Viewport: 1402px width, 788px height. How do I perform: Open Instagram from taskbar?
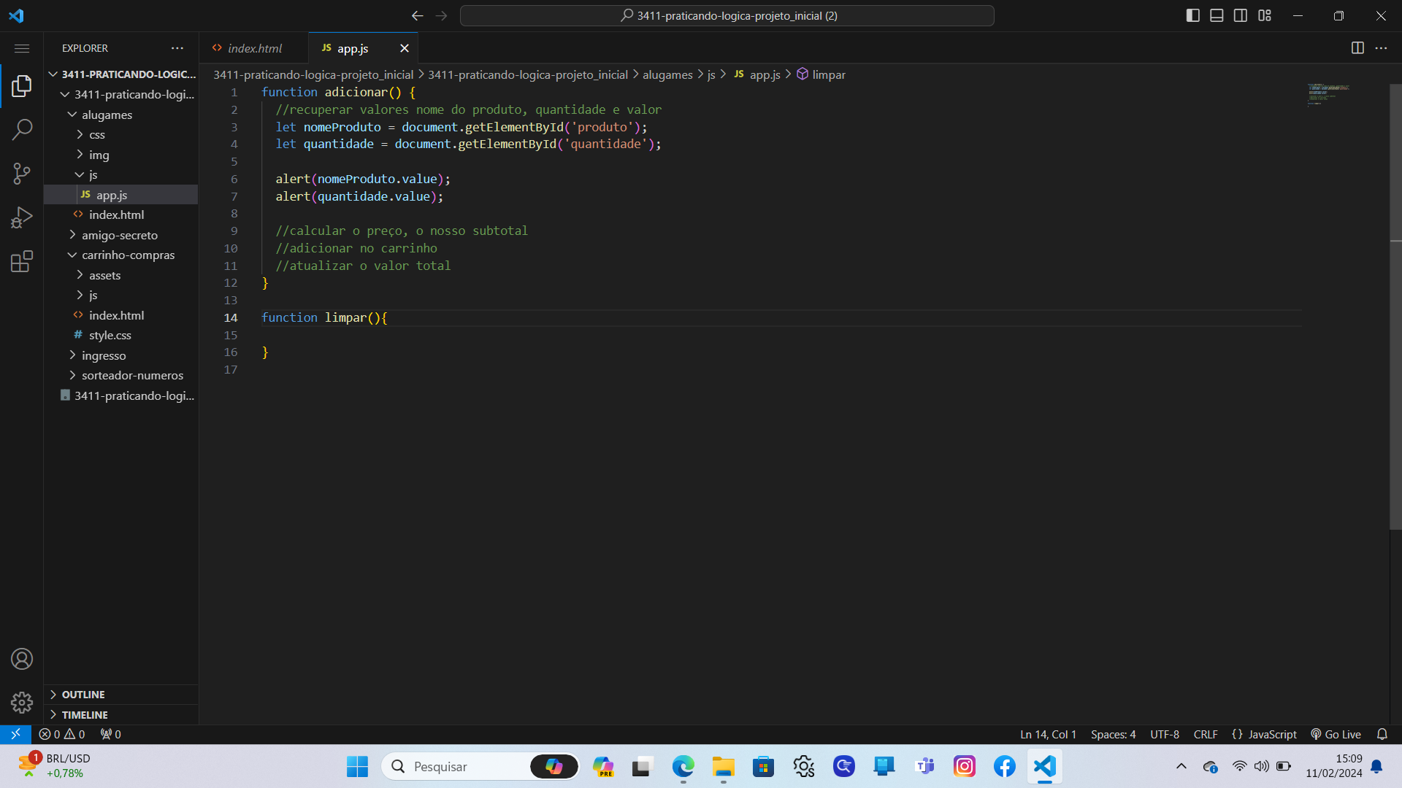coord(964,766)
